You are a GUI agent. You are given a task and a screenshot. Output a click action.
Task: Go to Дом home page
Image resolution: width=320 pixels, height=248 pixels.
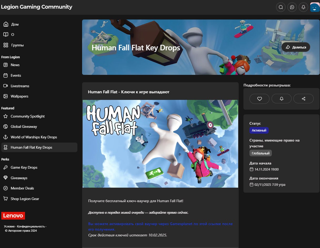point(15,24)
